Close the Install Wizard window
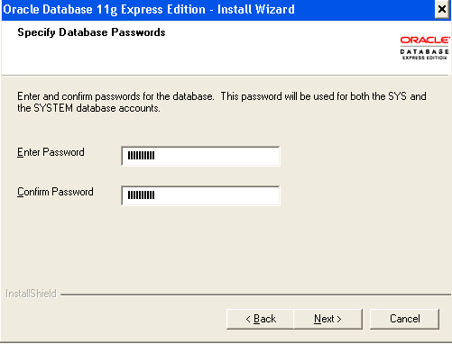 (442, 9)
